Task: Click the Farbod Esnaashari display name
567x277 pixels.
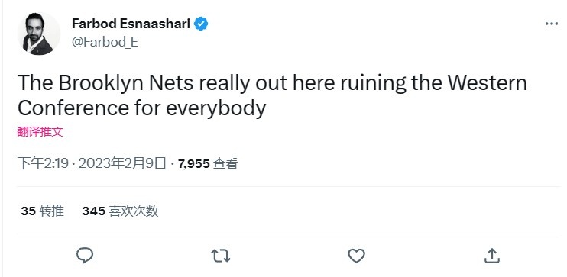Action: coord(131,24)
